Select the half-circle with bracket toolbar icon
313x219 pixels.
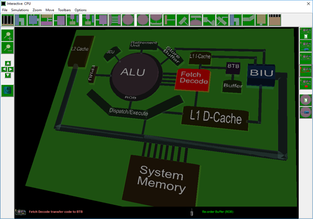[156, 20]
